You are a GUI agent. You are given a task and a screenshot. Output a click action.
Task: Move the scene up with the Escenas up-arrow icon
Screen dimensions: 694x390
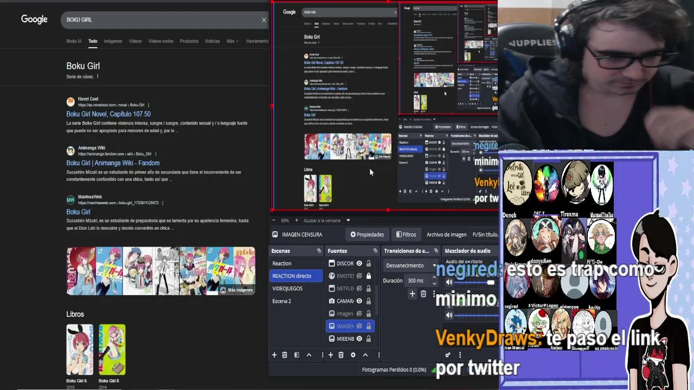309,355
